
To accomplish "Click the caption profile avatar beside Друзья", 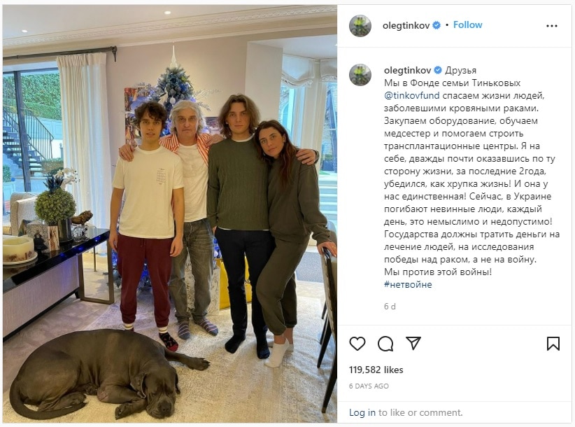I will pos(360,75).
